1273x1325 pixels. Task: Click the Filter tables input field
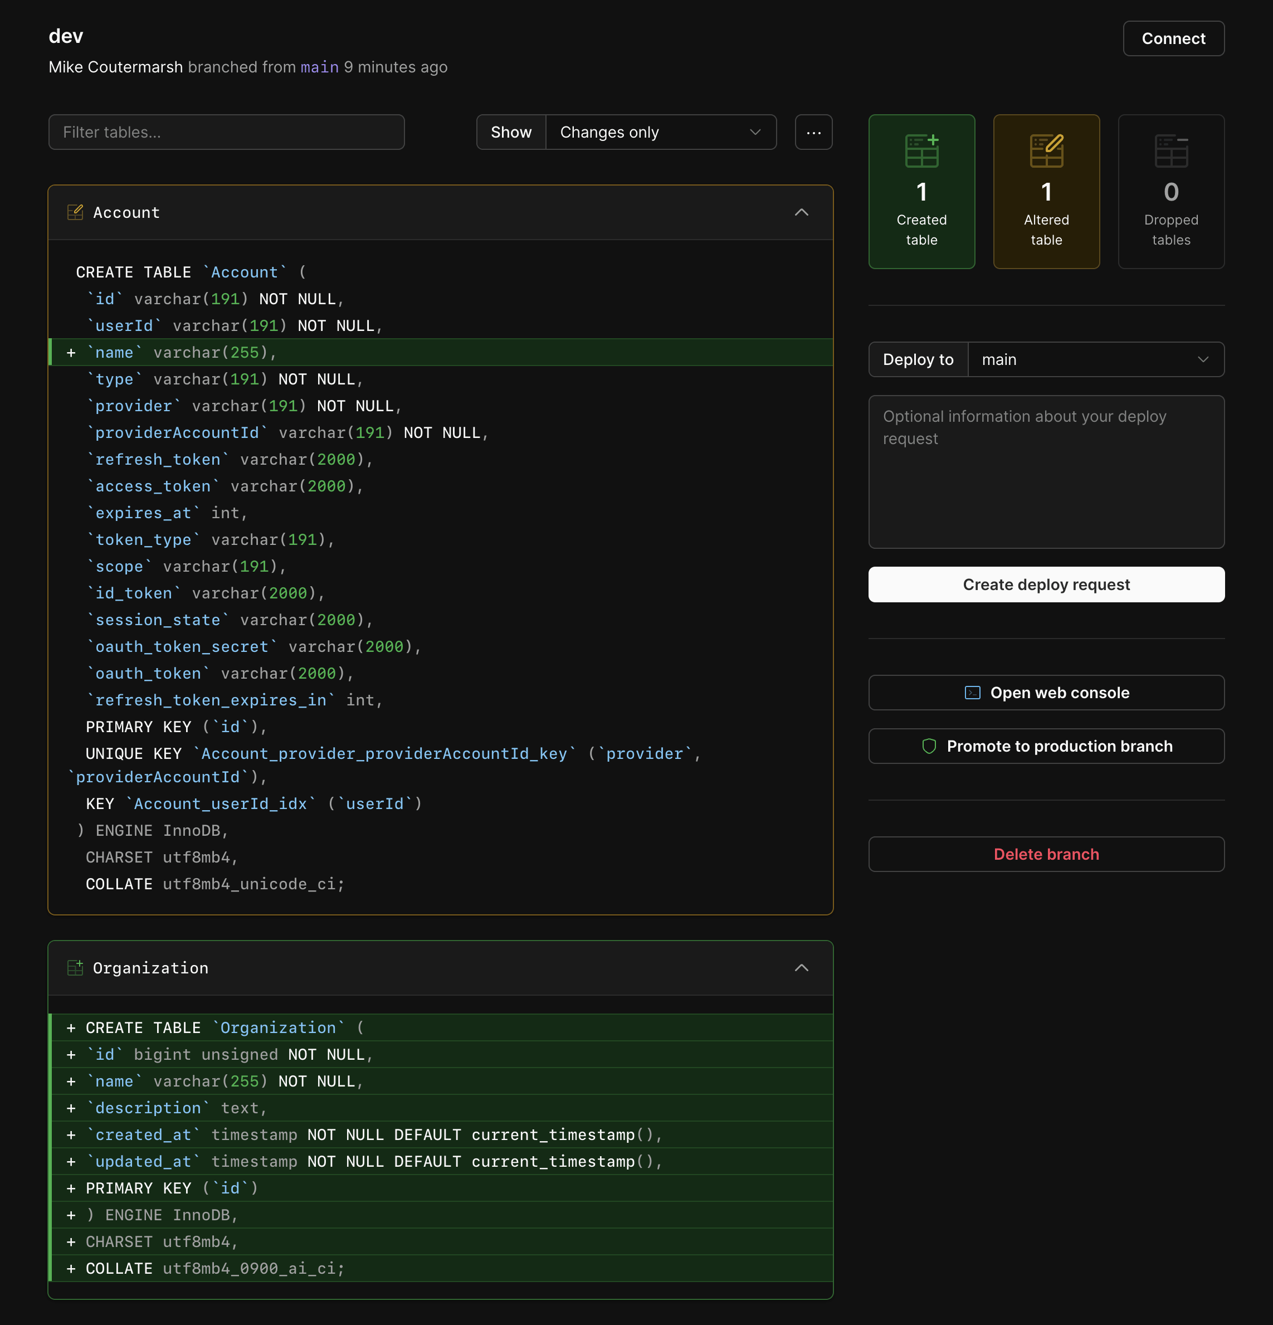click(226, 133)
